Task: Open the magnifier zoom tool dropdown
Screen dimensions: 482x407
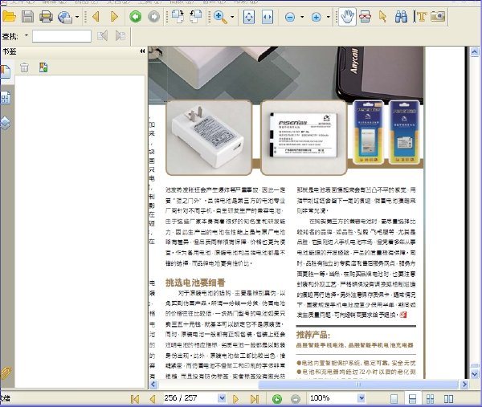Action: [x=232, y=17]
